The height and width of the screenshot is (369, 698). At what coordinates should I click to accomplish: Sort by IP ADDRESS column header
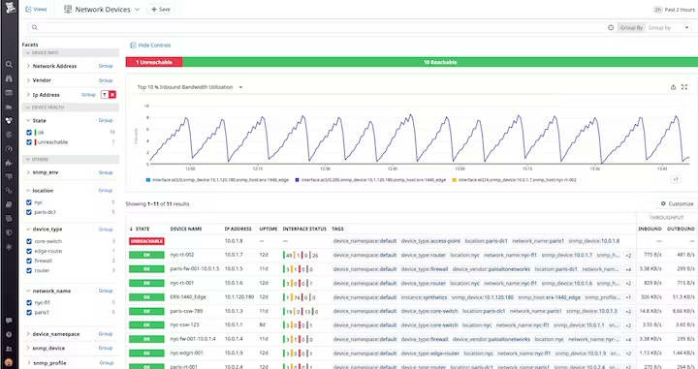(238, 229)
